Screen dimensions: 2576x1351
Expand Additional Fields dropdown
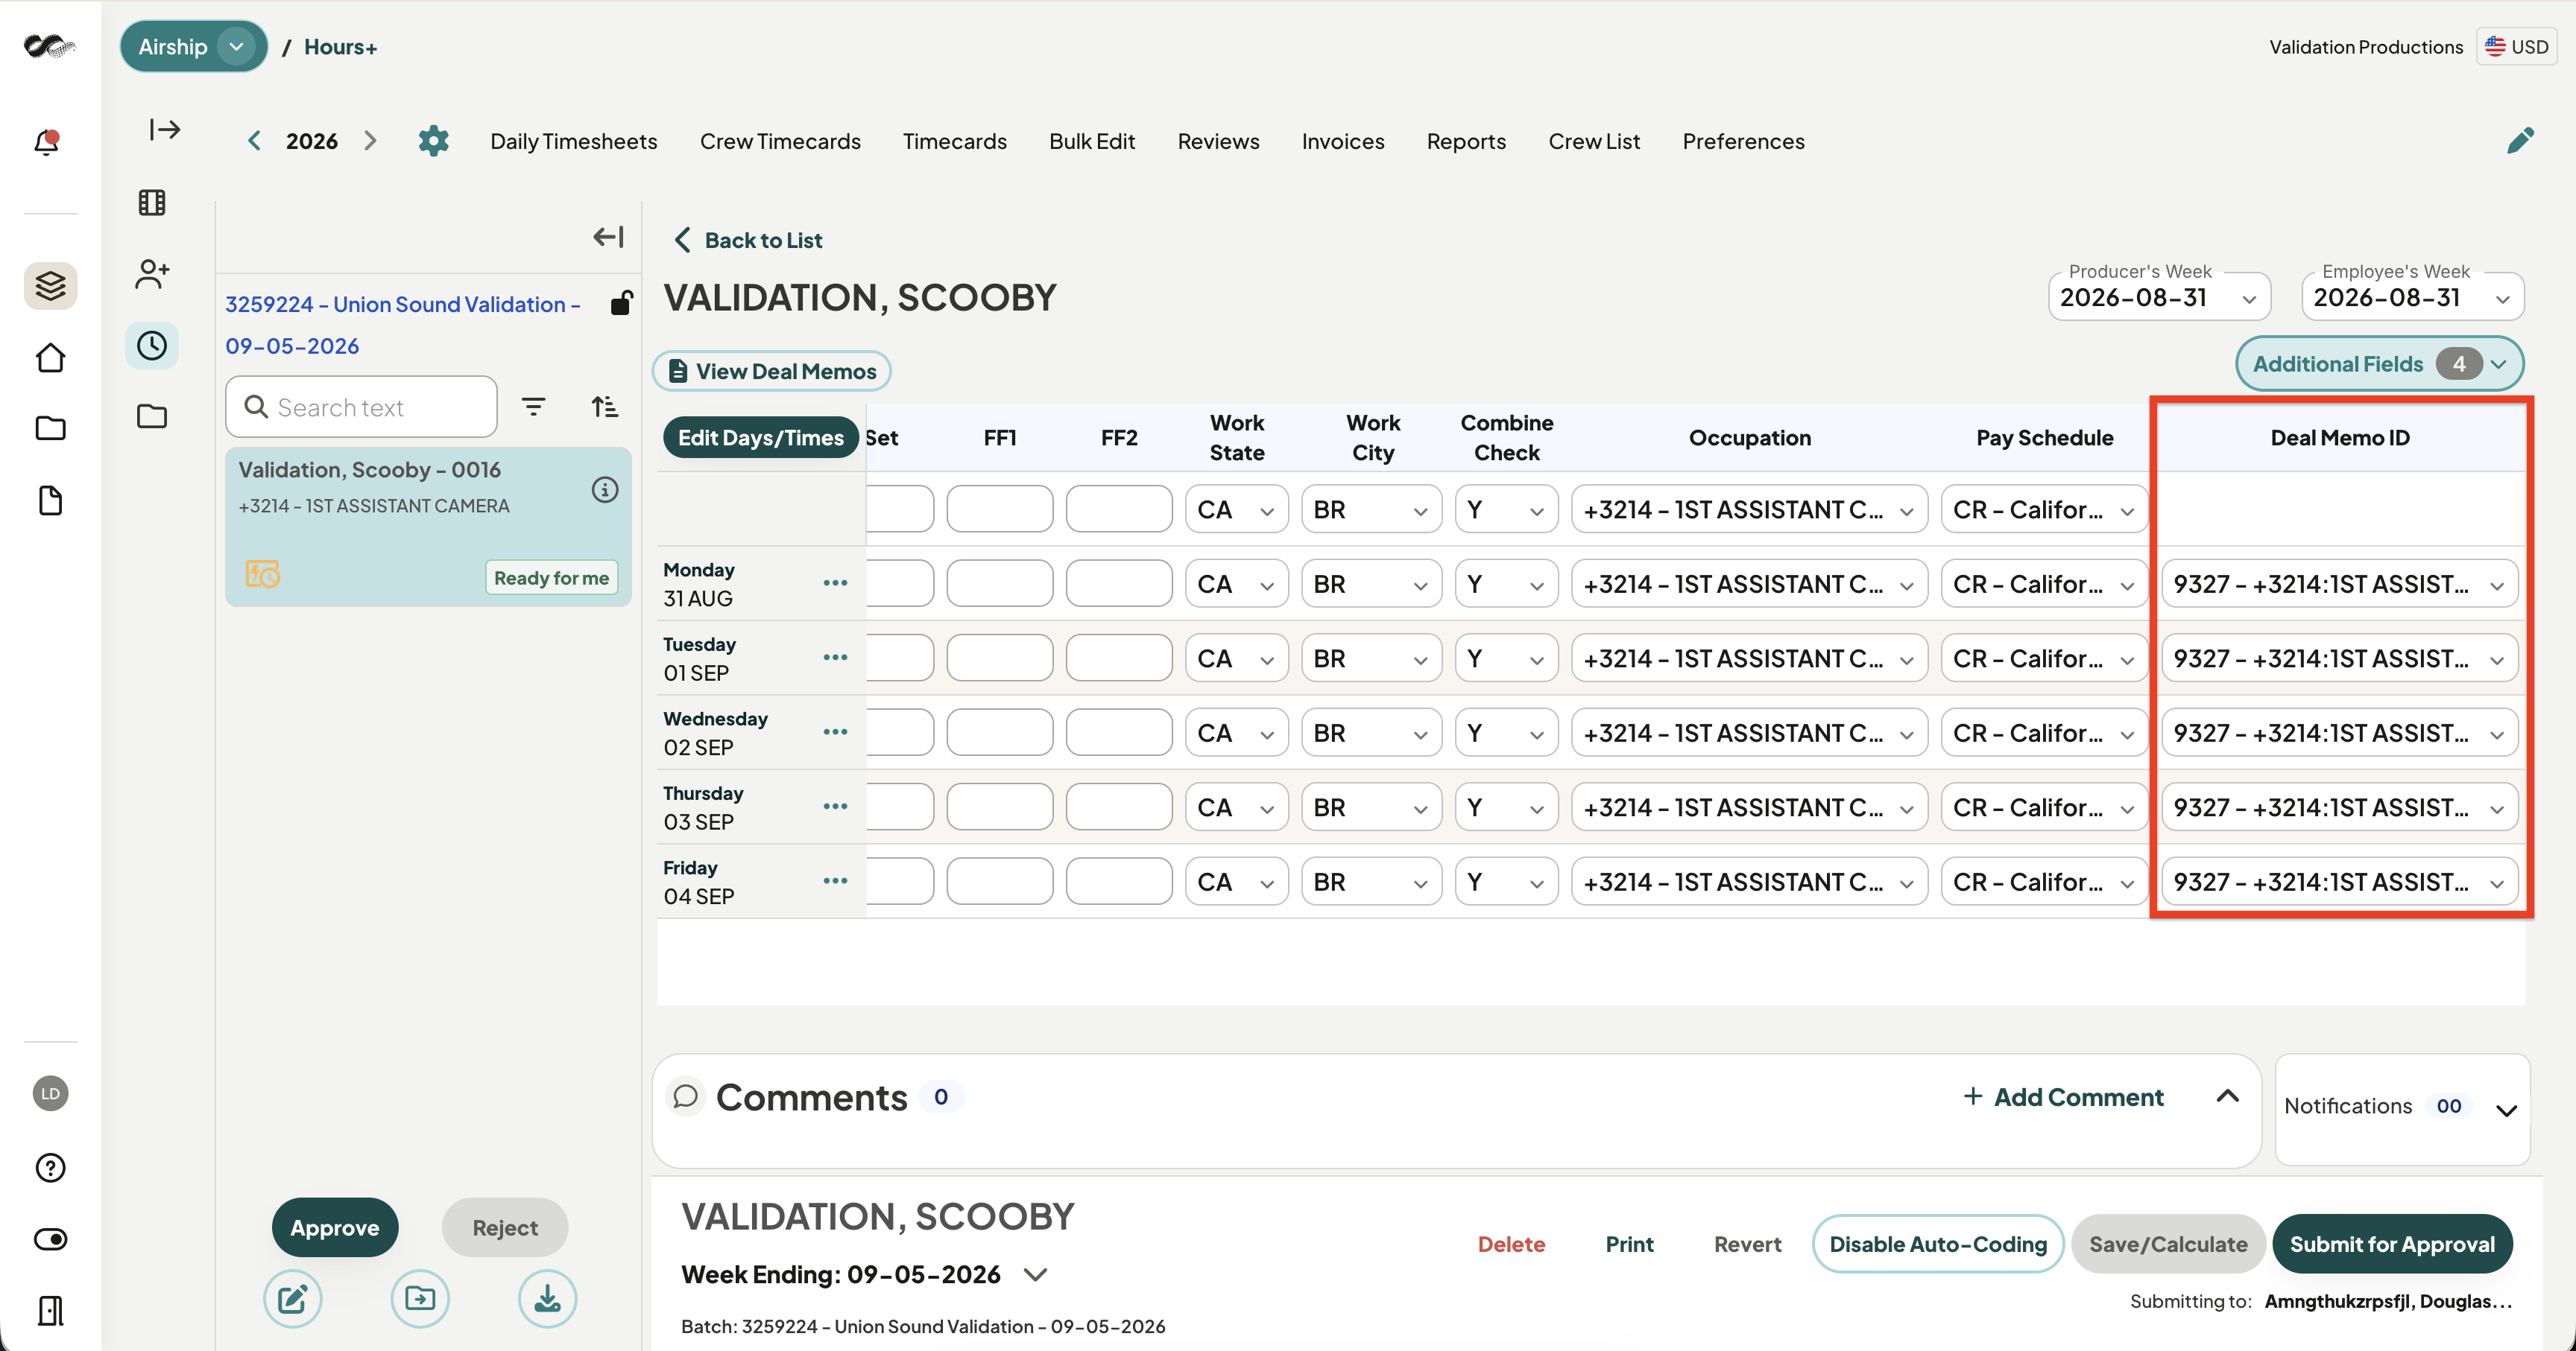tap(2379, 363)
